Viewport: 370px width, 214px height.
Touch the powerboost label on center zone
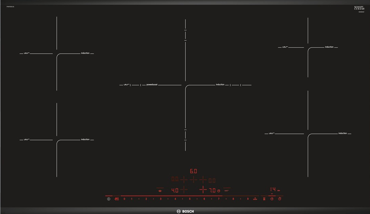coord(152,85)
